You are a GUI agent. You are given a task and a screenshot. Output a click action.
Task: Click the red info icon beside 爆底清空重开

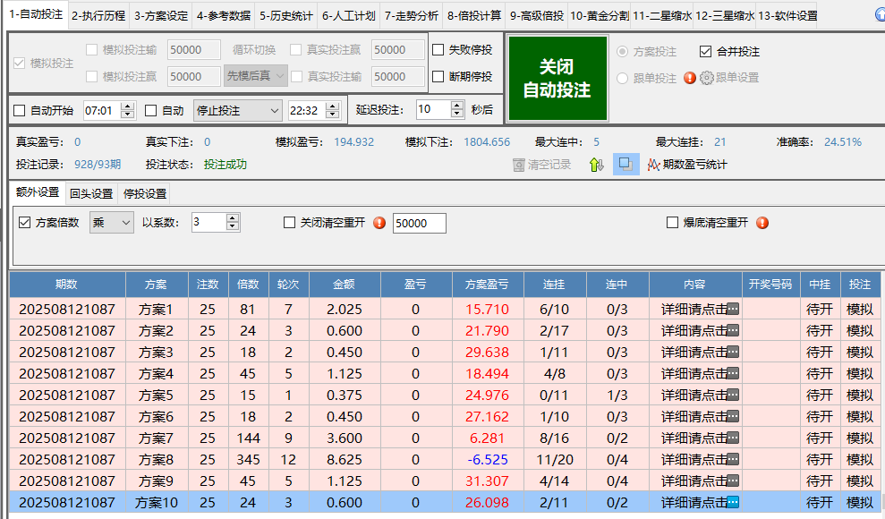[762, 223]
